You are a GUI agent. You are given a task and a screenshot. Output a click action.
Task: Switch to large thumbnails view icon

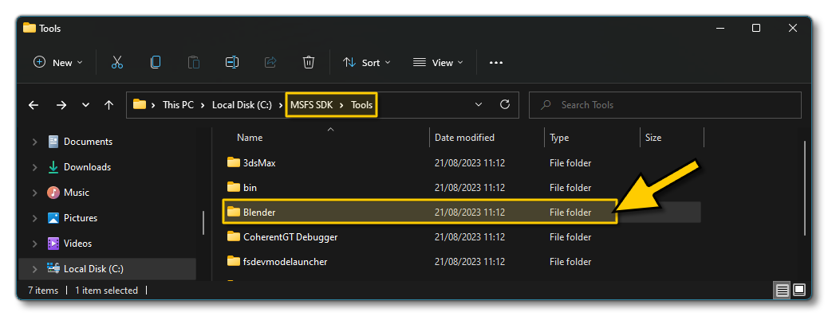point(799,291)
